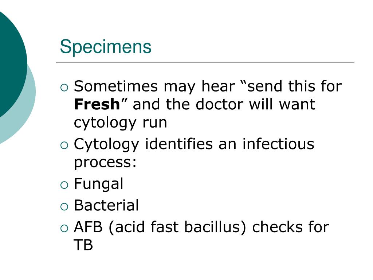Click the horizontal line under the title

point(205,62)
